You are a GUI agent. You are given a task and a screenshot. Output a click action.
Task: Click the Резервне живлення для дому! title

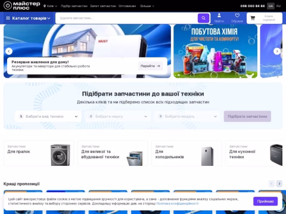click(x=40, y=62)
